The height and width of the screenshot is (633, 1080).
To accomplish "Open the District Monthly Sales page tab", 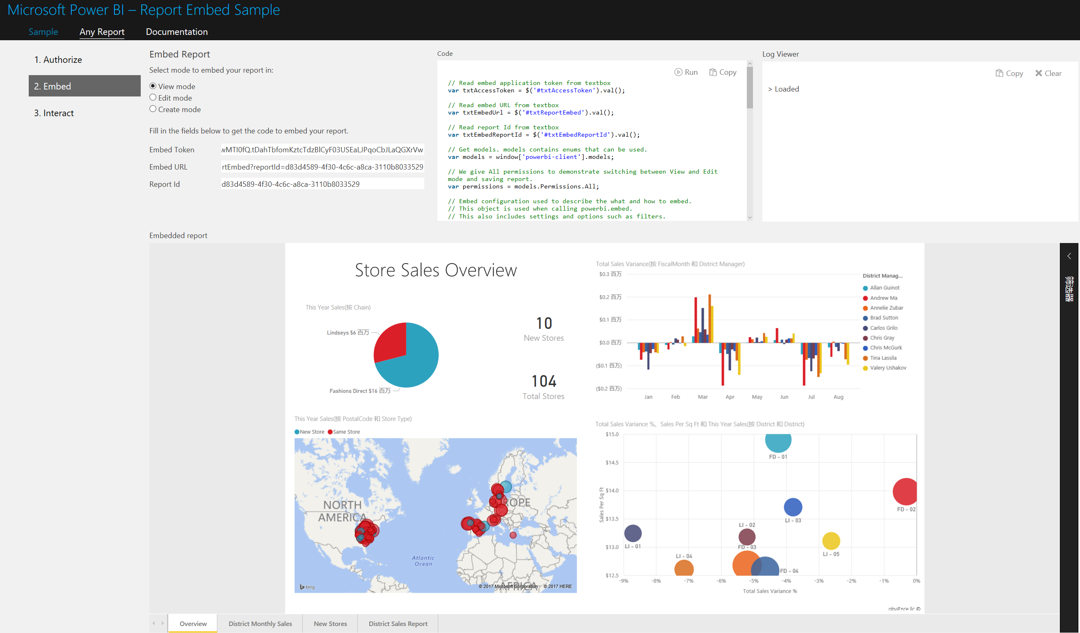I will (260, 624).
